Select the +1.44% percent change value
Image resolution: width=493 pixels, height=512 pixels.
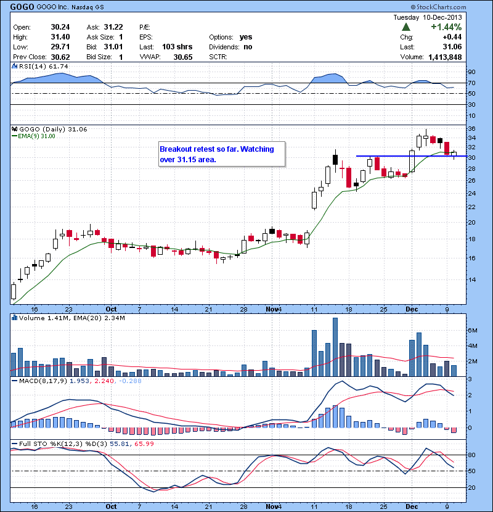(446, 27)
